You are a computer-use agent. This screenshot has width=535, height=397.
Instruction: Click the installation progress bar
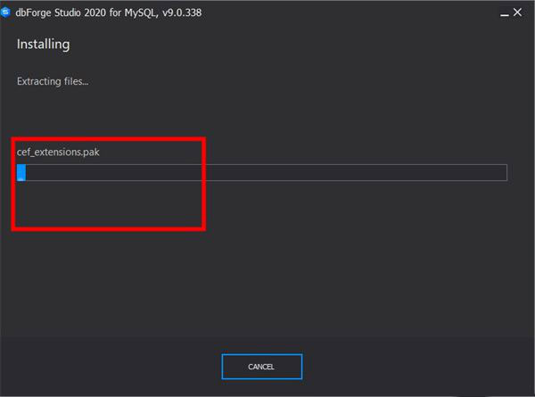tap(262, 173)
